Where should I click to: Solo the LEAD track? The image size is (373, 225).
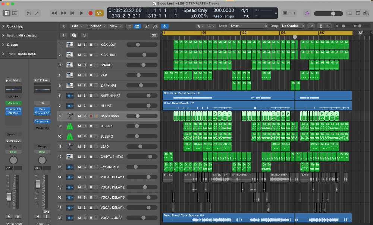click(x=85, y=147)
